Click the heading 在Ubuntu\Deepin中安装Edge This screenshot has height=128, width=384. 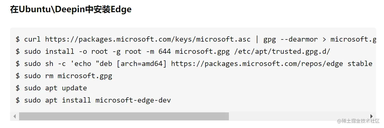pos(71,10)
